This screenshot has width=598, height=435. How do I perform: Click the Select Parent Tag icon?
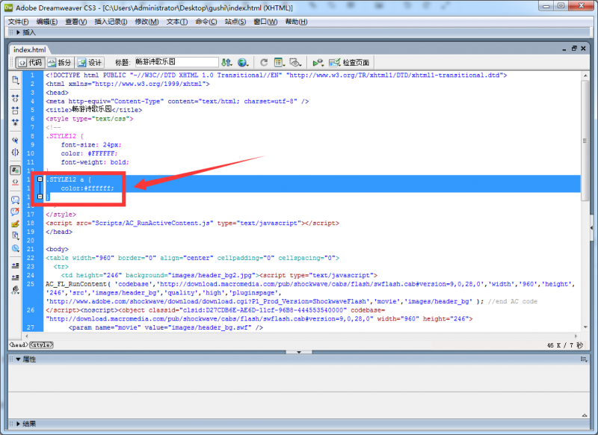15,140
